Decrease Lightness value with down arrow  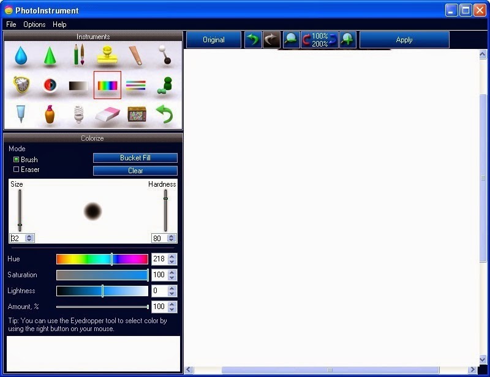click(172, 293)
